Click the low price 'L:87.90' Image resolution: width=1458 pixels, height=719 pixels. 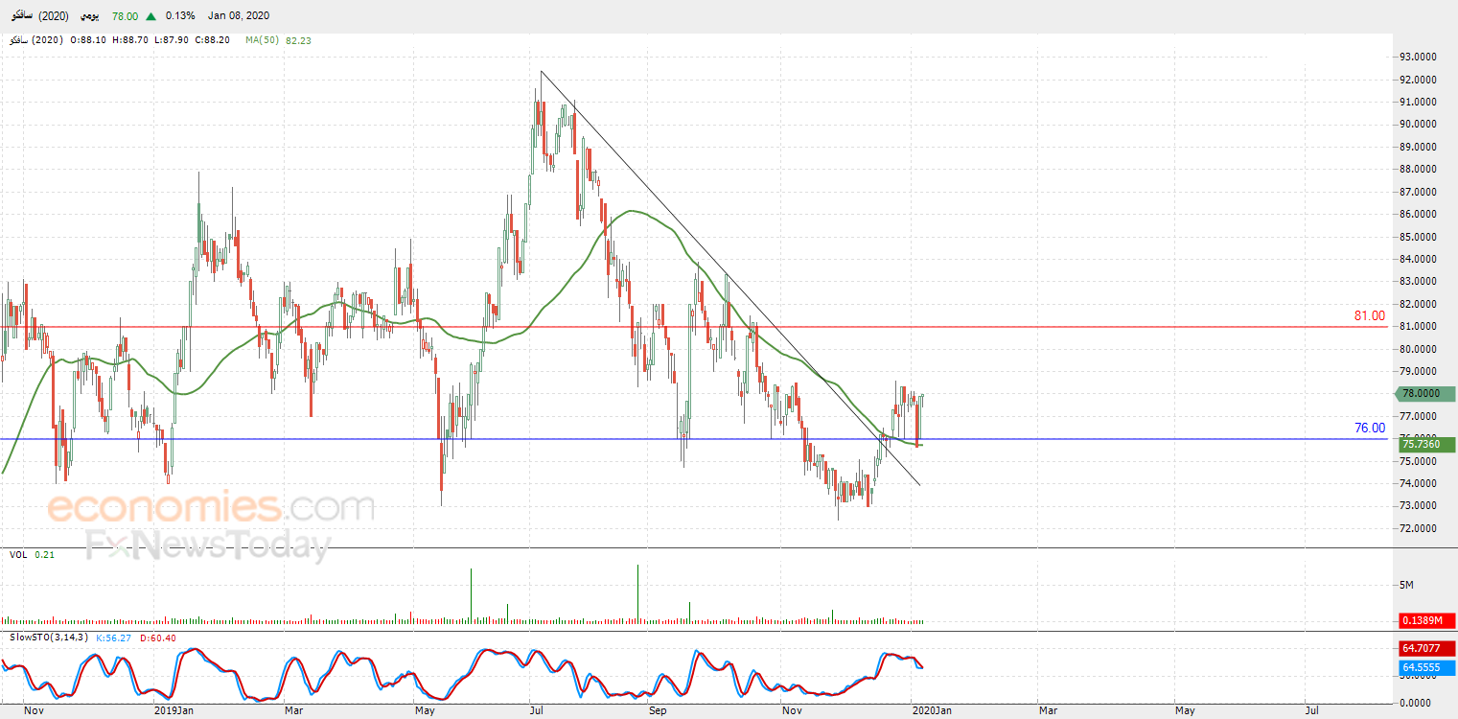(170, 40)
